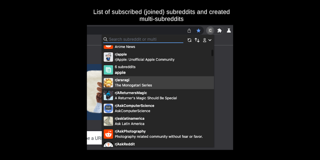Select r/araragi The Monogatari Series
320x160 pixels.
(x=158, y=82)
